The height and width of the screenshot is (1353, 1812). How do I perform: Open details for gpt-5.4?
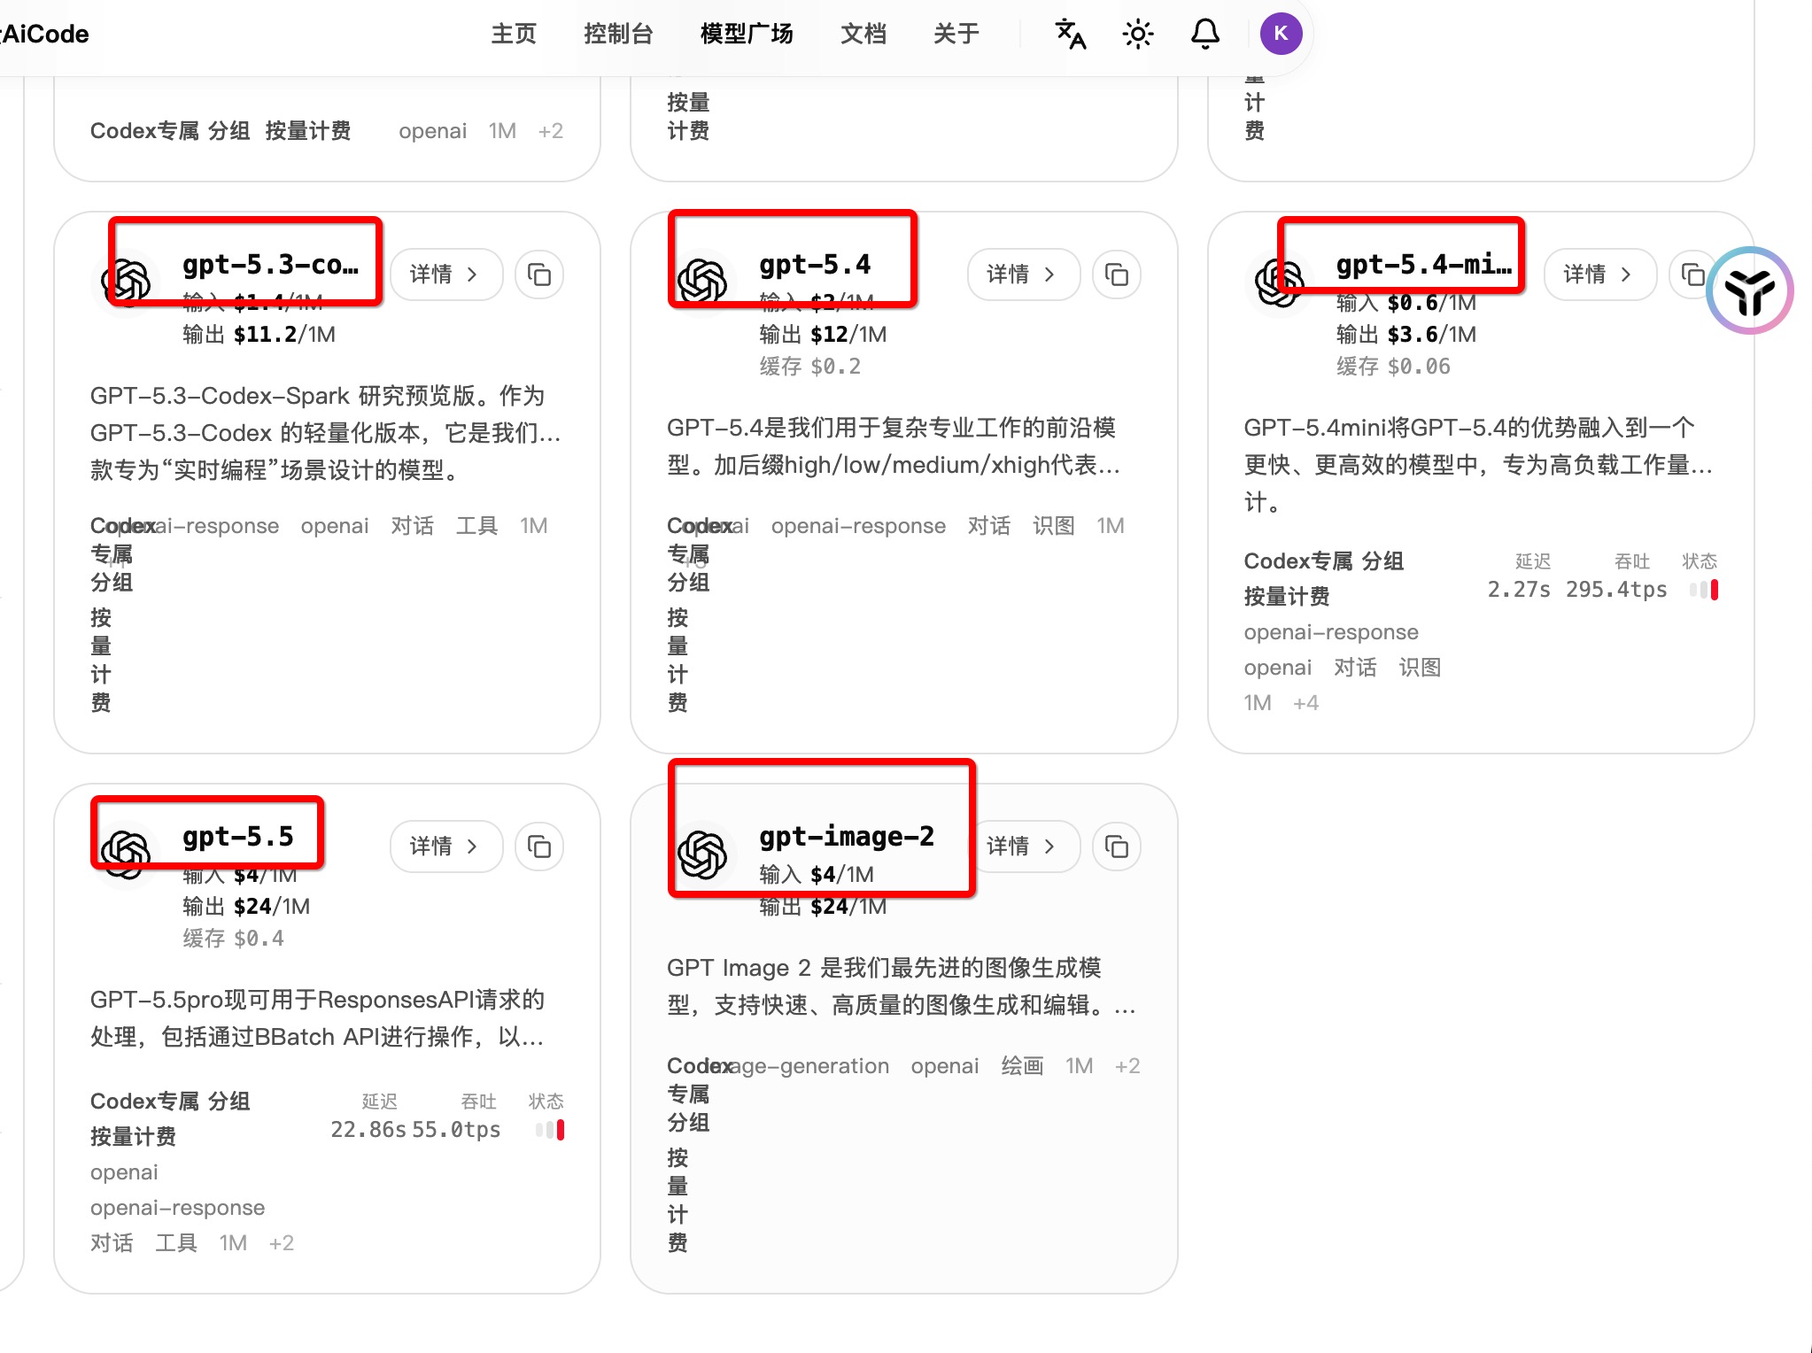click(x=1024, y=274)
